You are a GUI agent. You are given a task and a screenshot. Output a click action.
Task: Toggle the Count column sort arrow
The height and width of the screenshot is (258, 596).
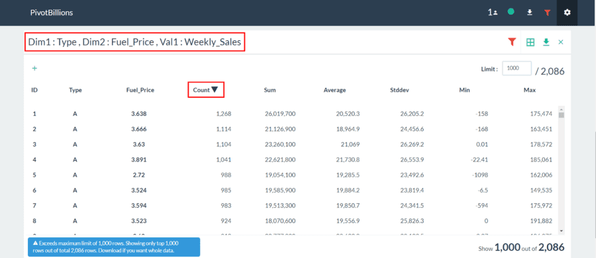215,90
